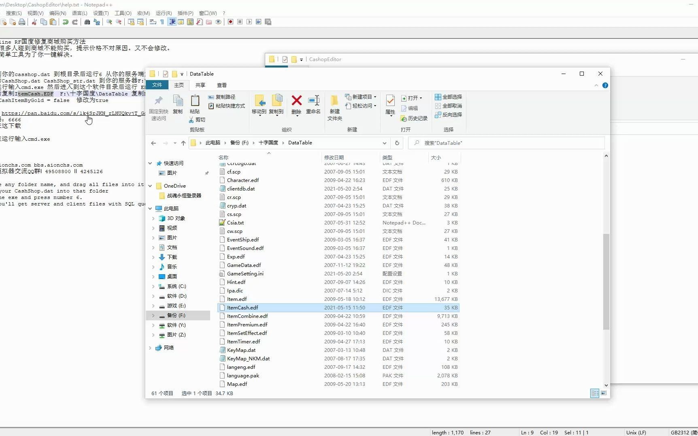
Task: Click the 搜索"DataTable" search box
Action: click(x=507, y=143)
